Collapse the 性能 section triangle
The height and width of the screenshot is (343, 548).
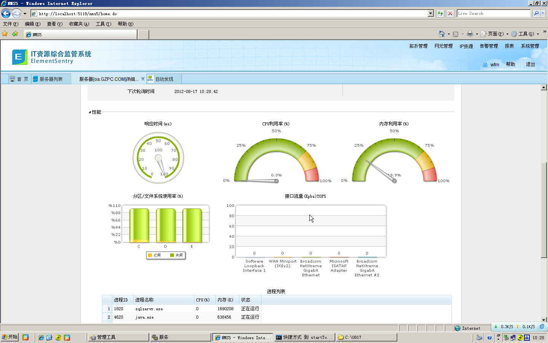tap(90, 112)
